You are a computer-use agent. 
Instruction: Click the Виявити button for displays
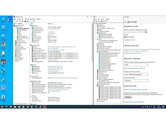click(128, 97)
